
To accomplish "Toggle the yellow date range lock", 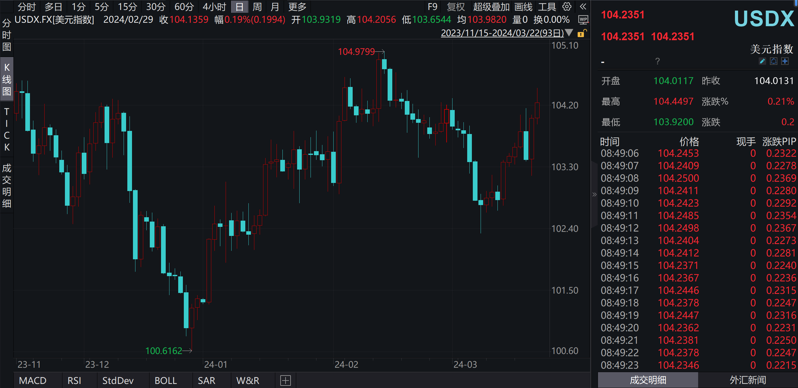I will 582,33.
